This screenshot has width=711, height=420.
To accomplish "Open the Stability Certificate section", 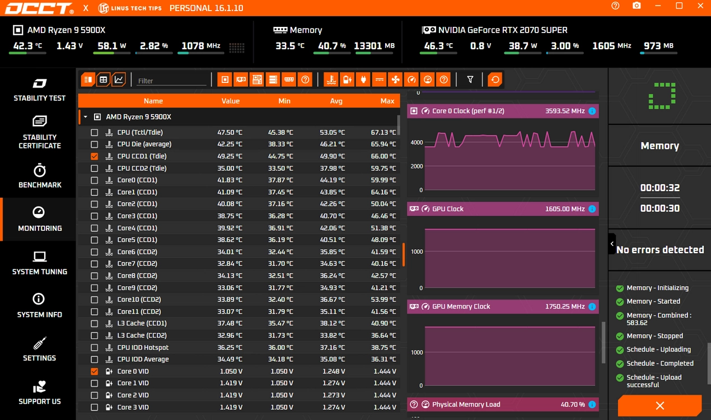I will (39, 133).
